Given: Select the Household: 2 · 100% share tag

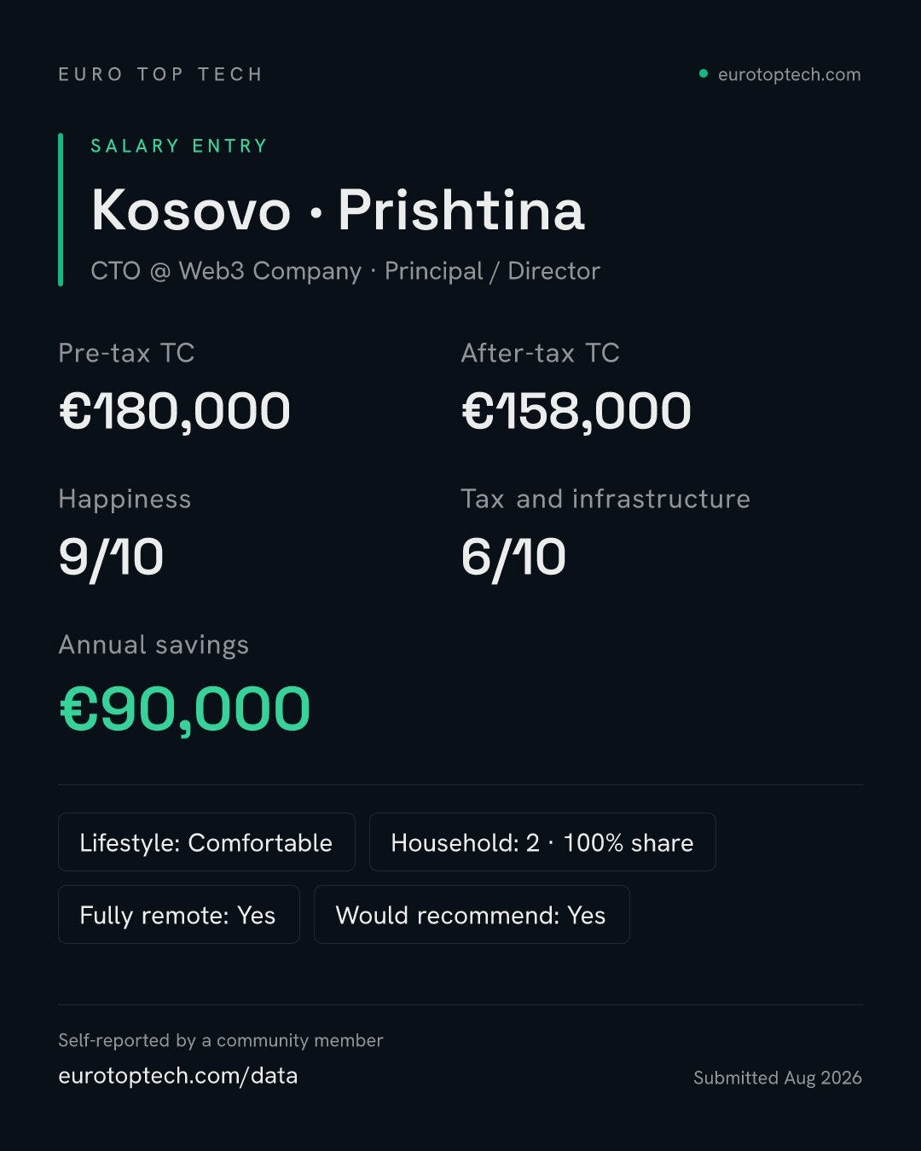Looking at the screenshot, I should point(542,842).
